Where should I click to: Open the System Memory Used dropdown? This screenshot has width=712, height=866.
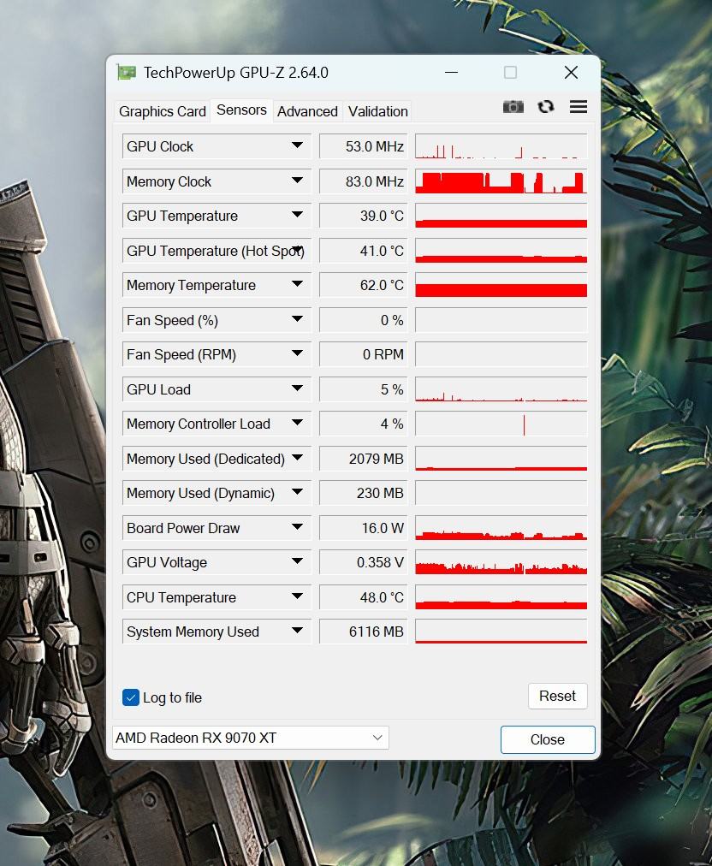click(297, 631)
